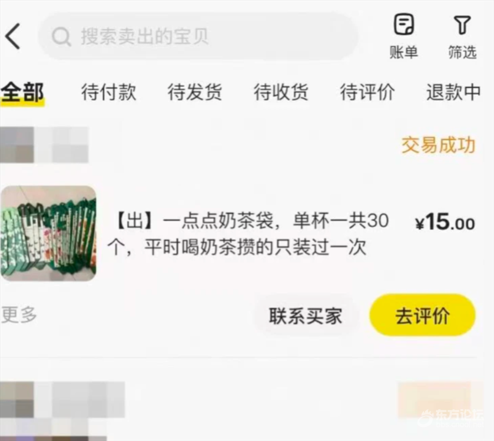Image resolution: width=494 pixels, height=441 pixels.
Task: Tap the ¥15.00 order price
Action: click(445, 222)
